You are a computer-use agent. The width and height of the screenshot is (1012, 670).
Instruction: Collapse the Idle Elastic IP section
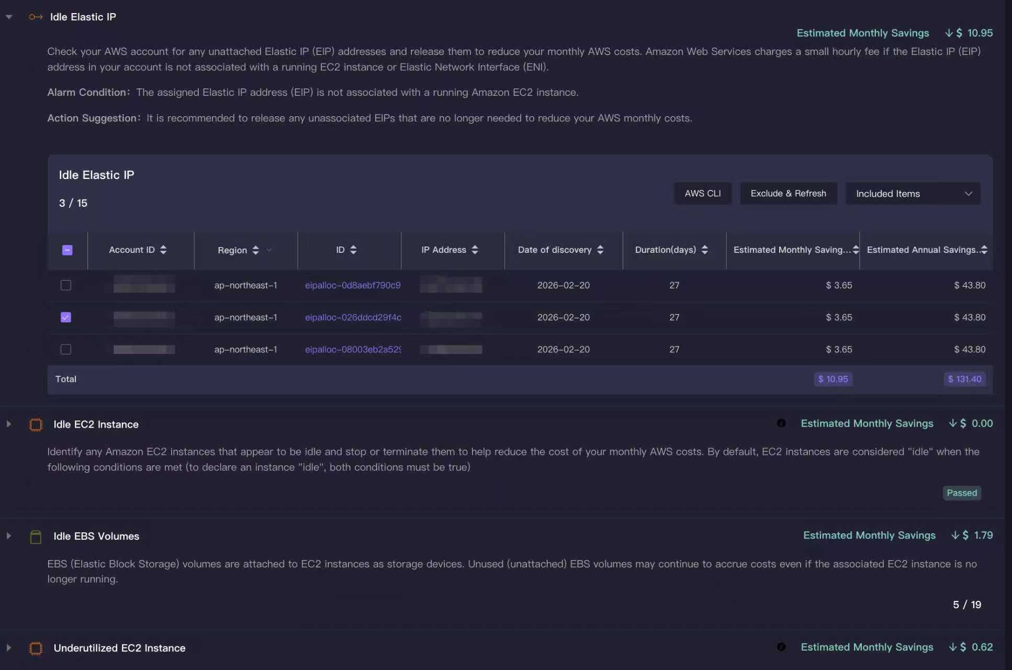pos(9,16)
